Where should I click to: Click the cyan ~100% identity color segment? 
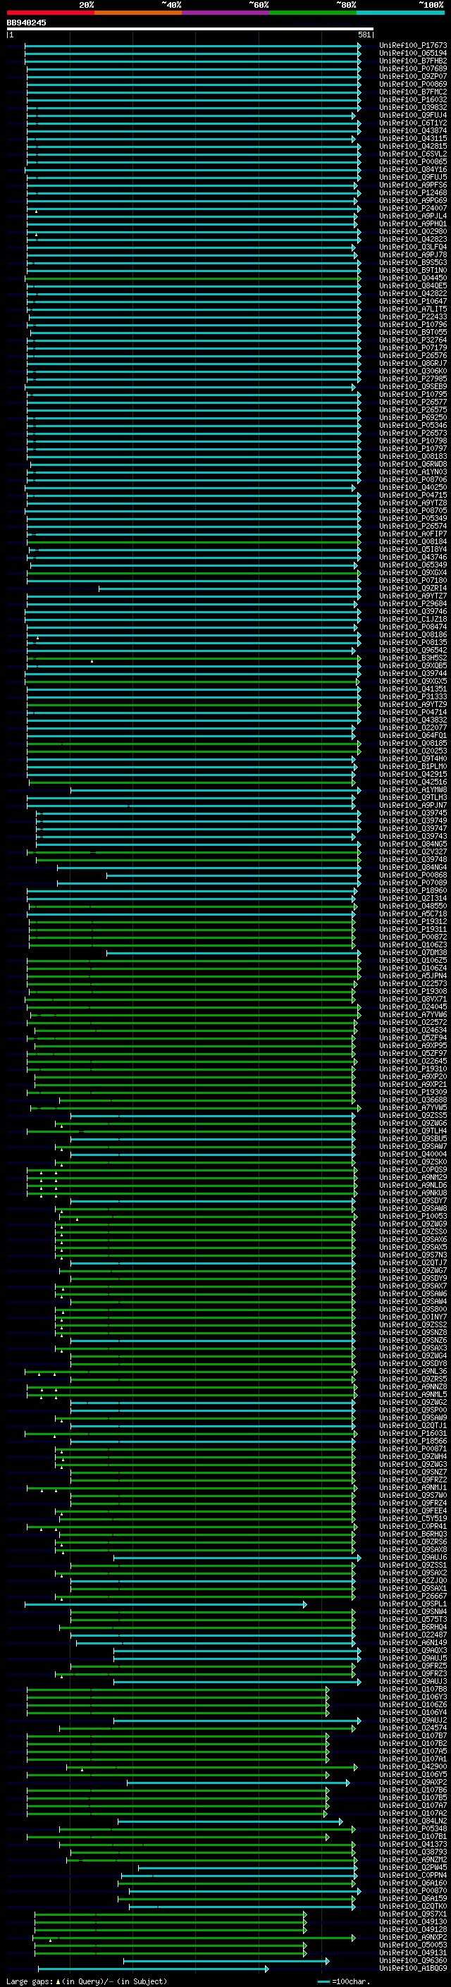[400, 13]
